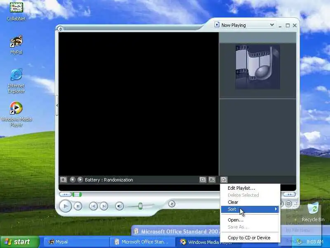330x248 pixels.
Task: Open the Sort submenu
Action: [250, 209]
